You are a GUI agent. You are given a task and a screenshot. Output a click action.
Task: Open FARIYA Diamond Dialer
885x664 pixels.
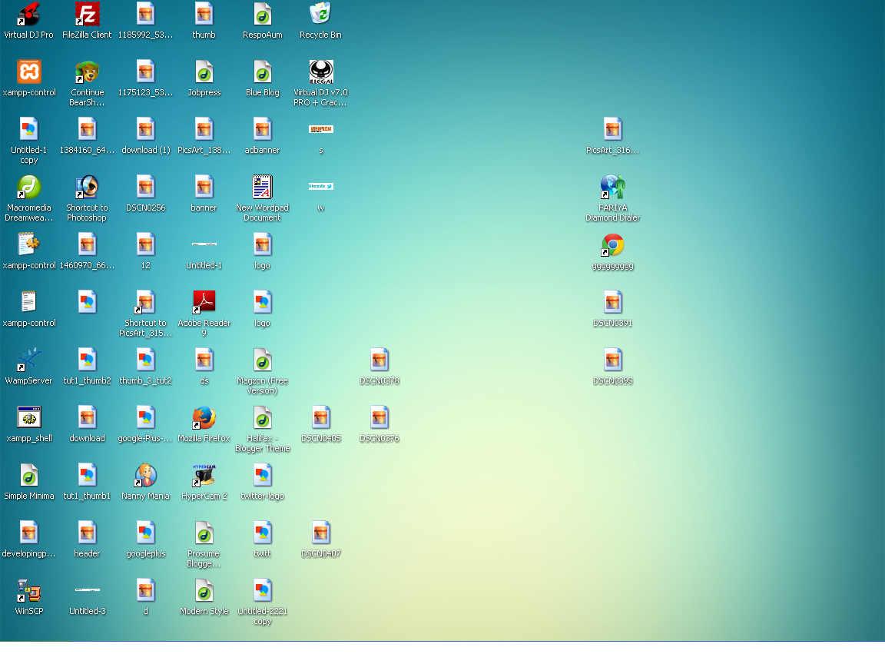point(612,188)
